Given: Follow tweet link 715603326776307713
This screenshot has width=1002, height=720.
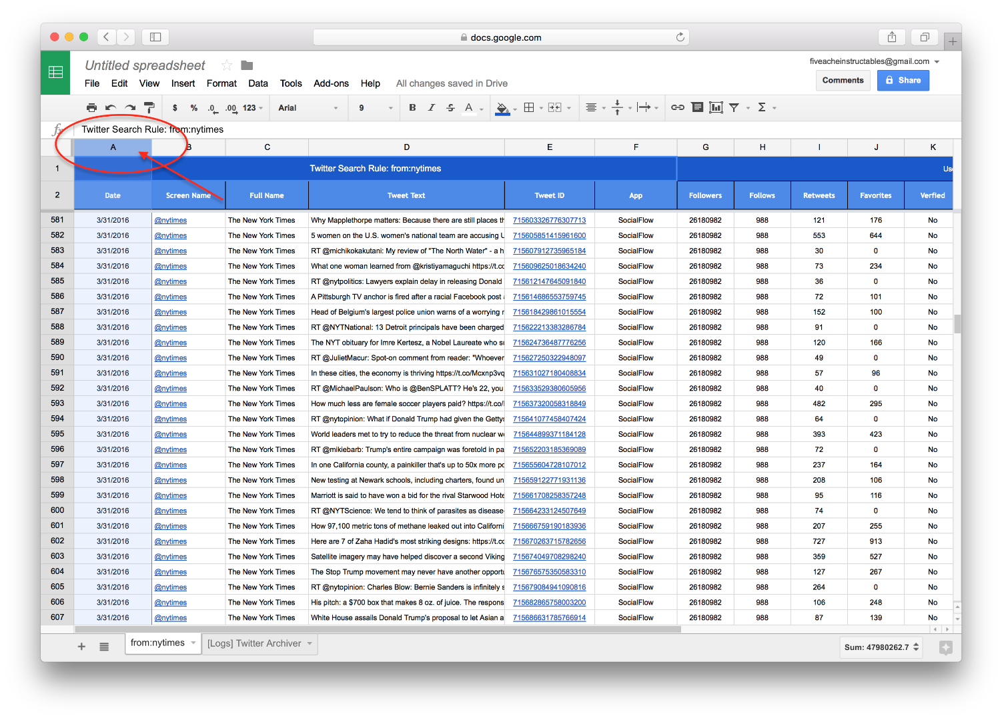Looking at the screenshot, I should 549,219.
